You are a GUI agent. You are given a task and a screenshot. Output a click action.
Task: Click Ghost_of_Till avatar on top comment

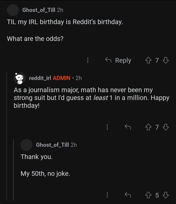pos(13,10)
